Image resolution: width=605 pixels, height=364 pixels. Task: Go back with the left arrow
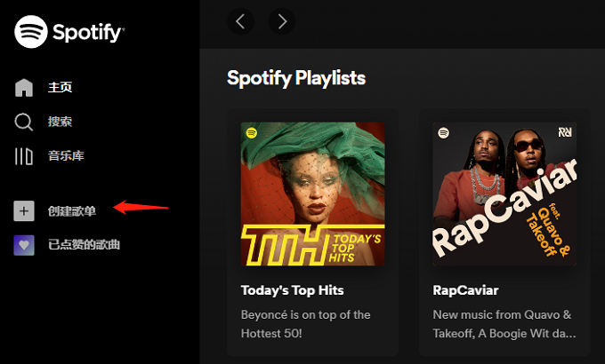(x=241, y=21)
